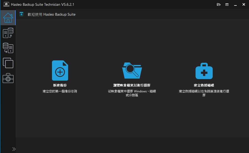
Task: Click the 瀏覽映象檔案以進行還原 title label
Action: (132, 85)
